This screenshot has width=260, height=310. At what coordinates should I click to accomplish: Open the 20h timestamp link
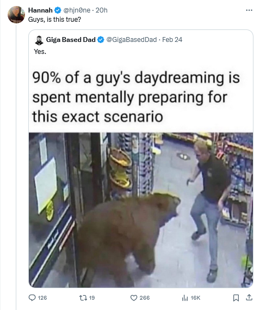[102, 10]
